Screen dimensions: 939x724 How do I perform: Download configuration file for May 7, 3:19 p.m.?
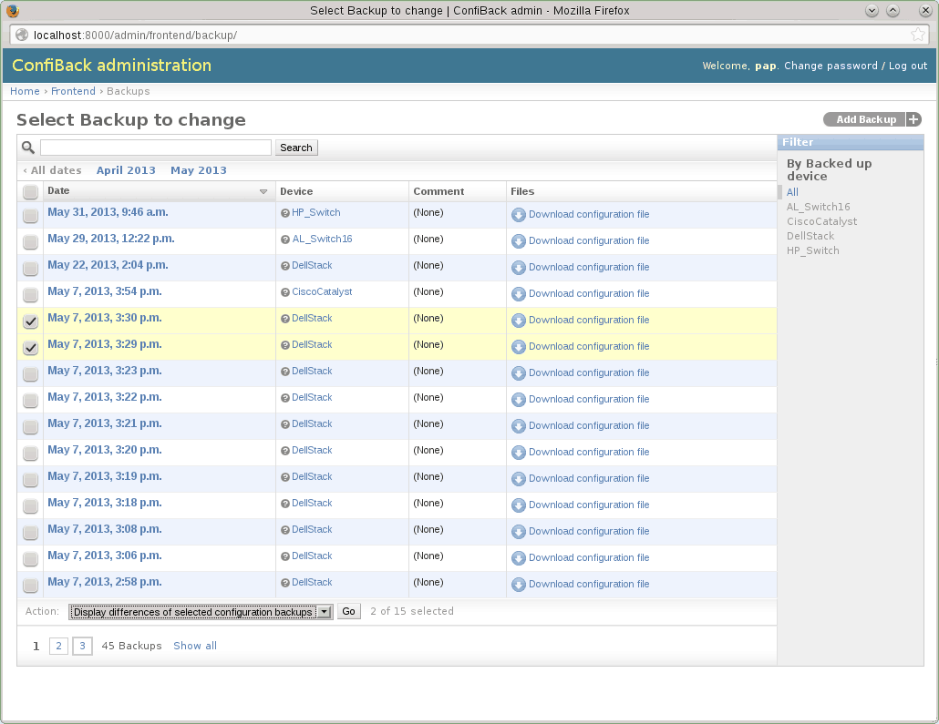point(589,478)
